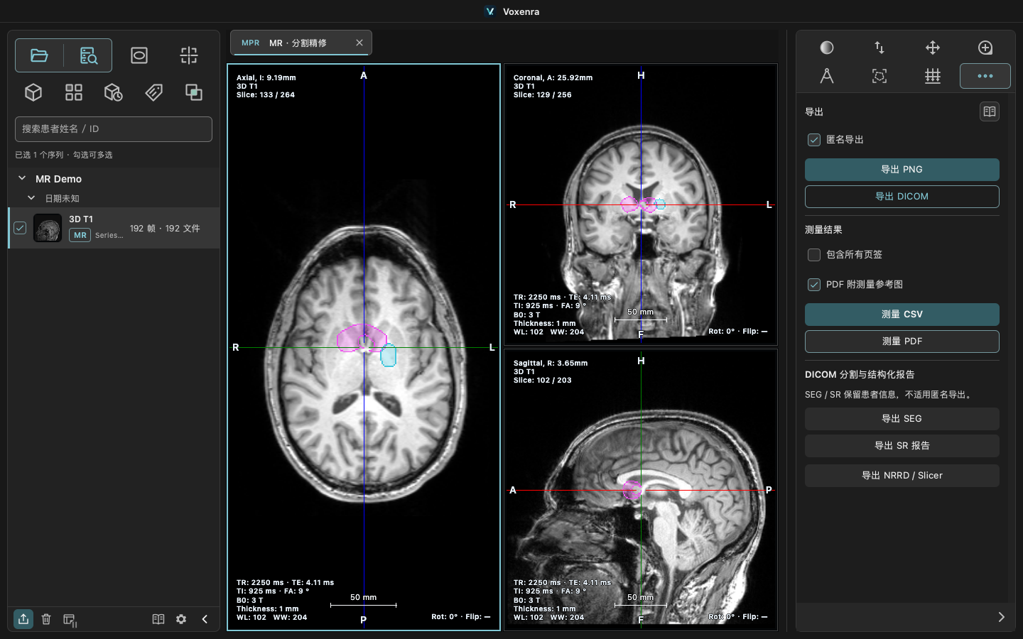Click the overlapping squares fusion icon
This screenshot has width=1023, height=639.
point(193,92)
